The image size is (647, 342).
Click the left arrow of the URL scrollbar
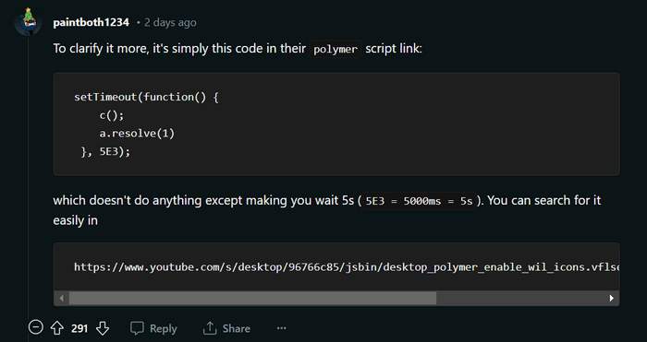point(62,298)
